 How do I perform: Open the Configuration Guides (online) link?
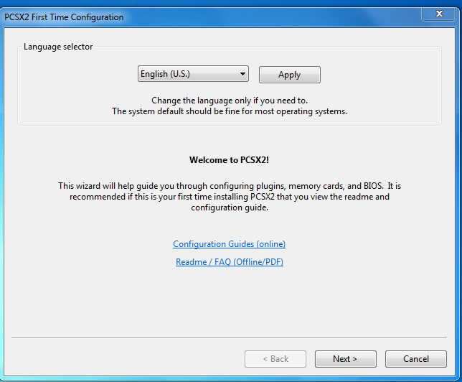coord(230,244)
